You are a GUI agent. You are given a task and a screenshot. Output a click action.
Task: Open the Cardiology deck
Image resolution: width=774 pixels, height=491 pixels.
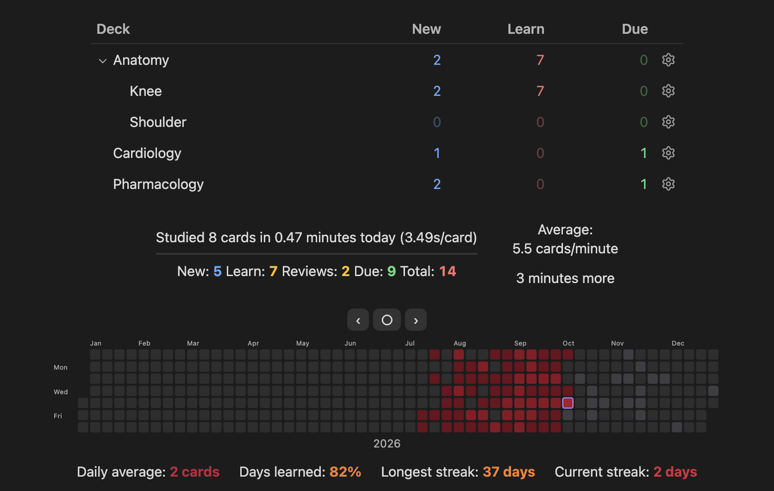tap(147, 153)
